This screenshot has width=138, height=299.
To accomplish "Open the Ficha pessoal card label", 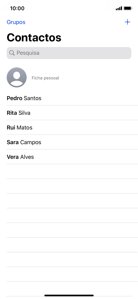I will click(45, 78).
